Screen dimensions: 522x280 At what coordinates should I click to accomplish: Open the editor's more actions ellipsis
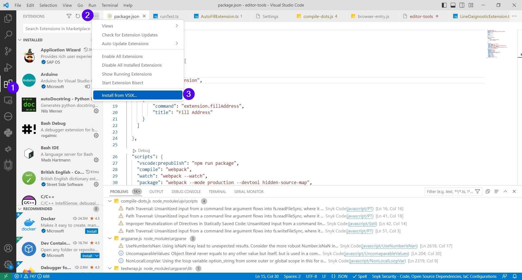pyautogui.click(x=514, y=16)
